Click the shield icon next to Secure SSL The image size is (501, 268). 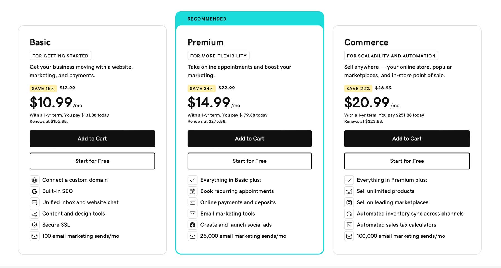[x=35, y=225]
